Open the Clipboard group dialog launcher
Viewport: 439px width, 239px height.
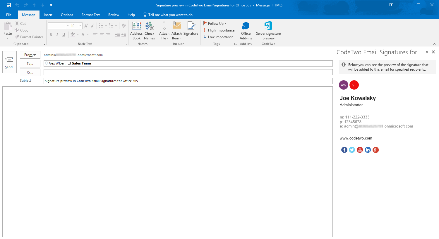click(44, 44)
